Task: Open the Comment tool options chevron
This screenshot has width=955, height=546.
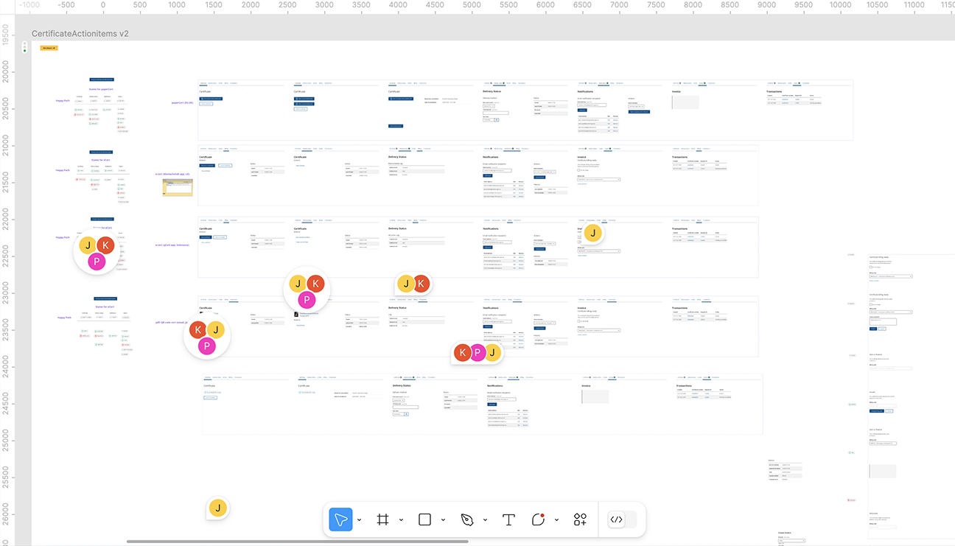Action: pyautogui.click(x=556, y=520)
